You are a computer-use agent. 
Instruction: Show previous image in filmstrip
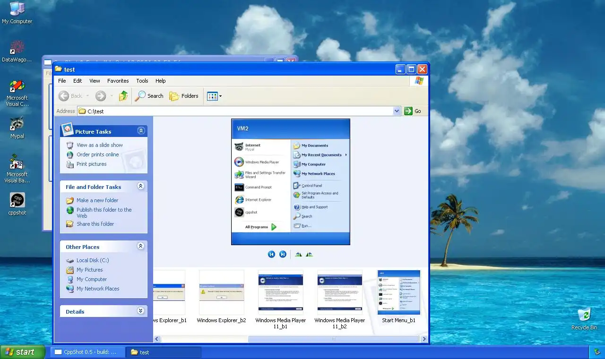271,254
